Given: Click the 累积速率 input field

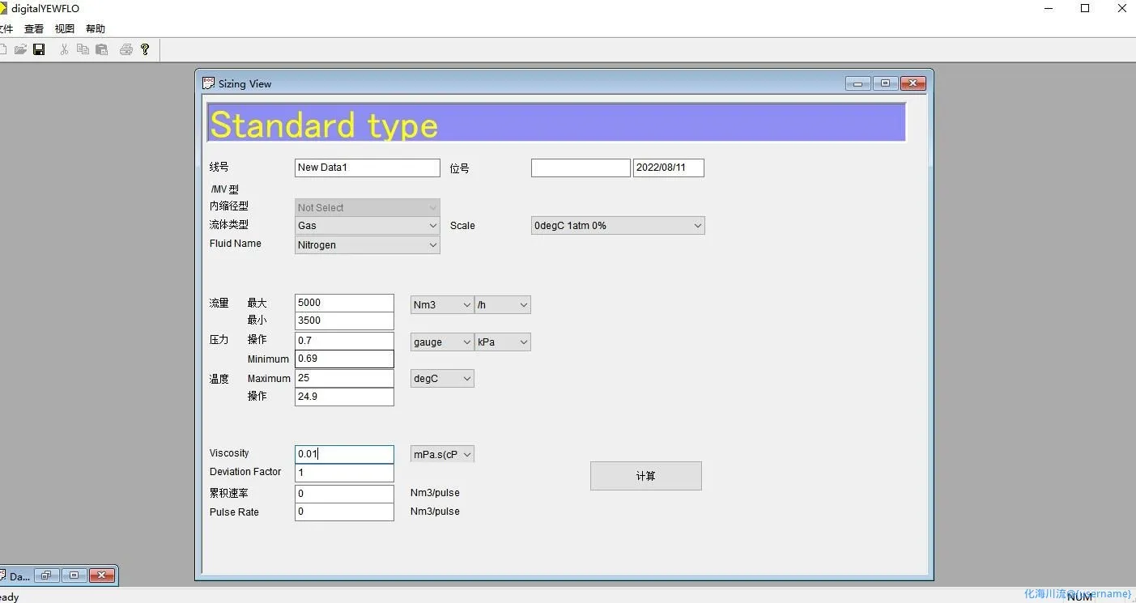Looking at the screenshot, I should (344, 494).
